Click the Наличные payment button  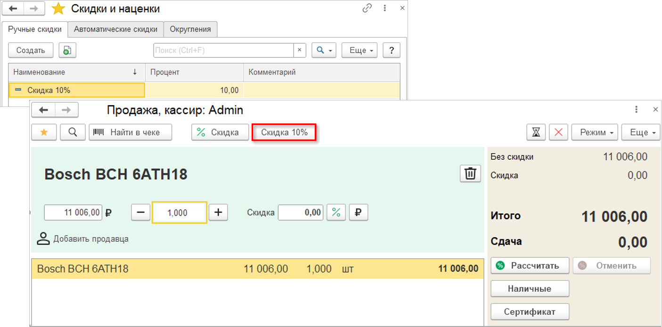530,289
